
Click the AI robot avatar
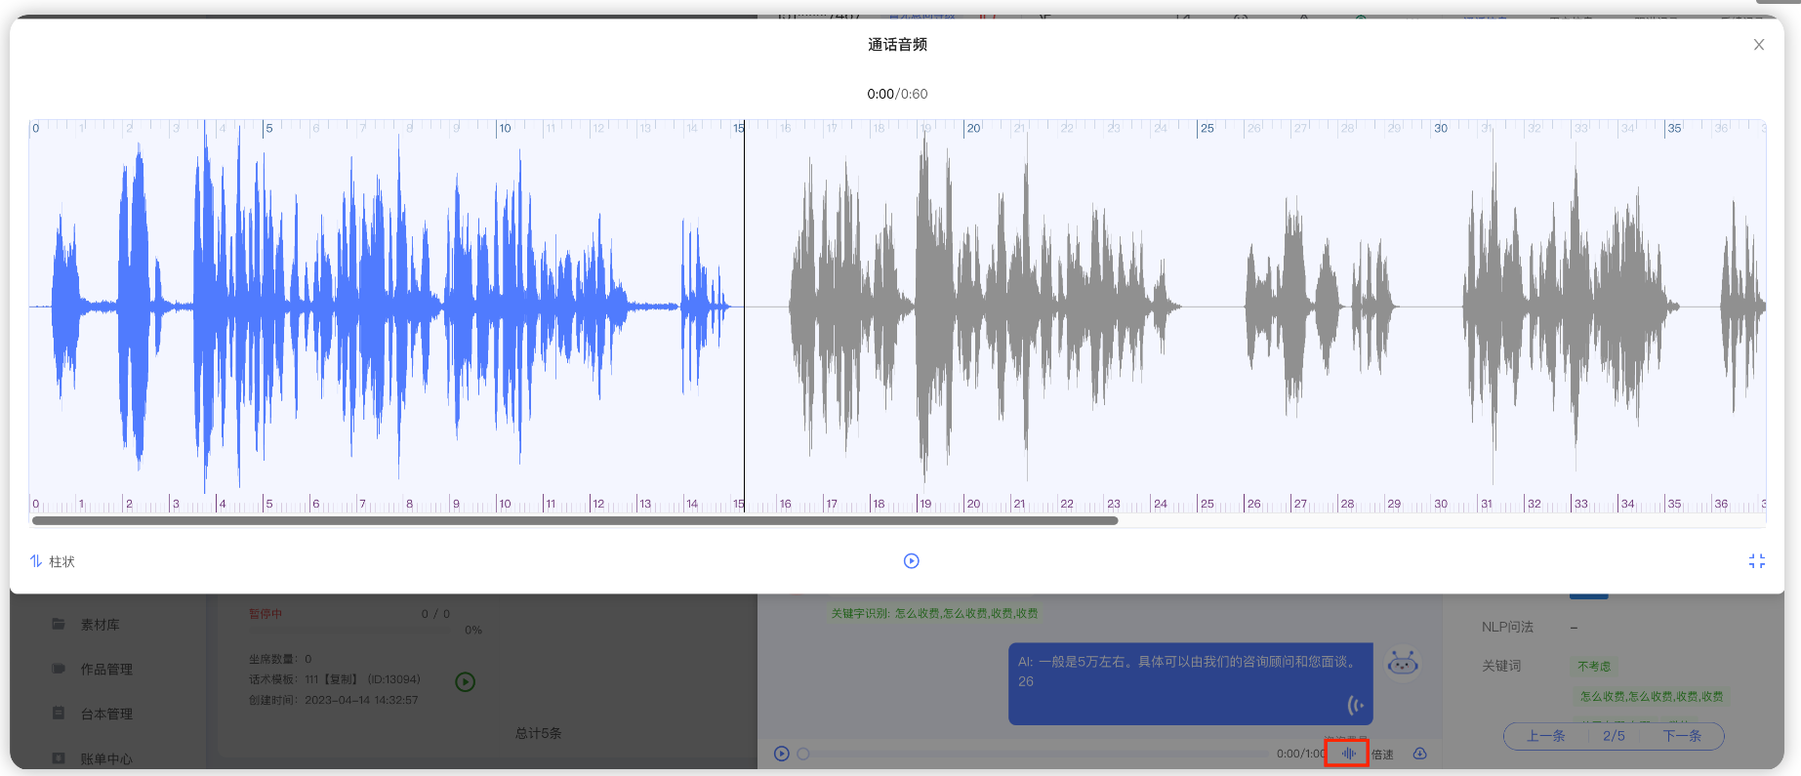point(1403,664)
